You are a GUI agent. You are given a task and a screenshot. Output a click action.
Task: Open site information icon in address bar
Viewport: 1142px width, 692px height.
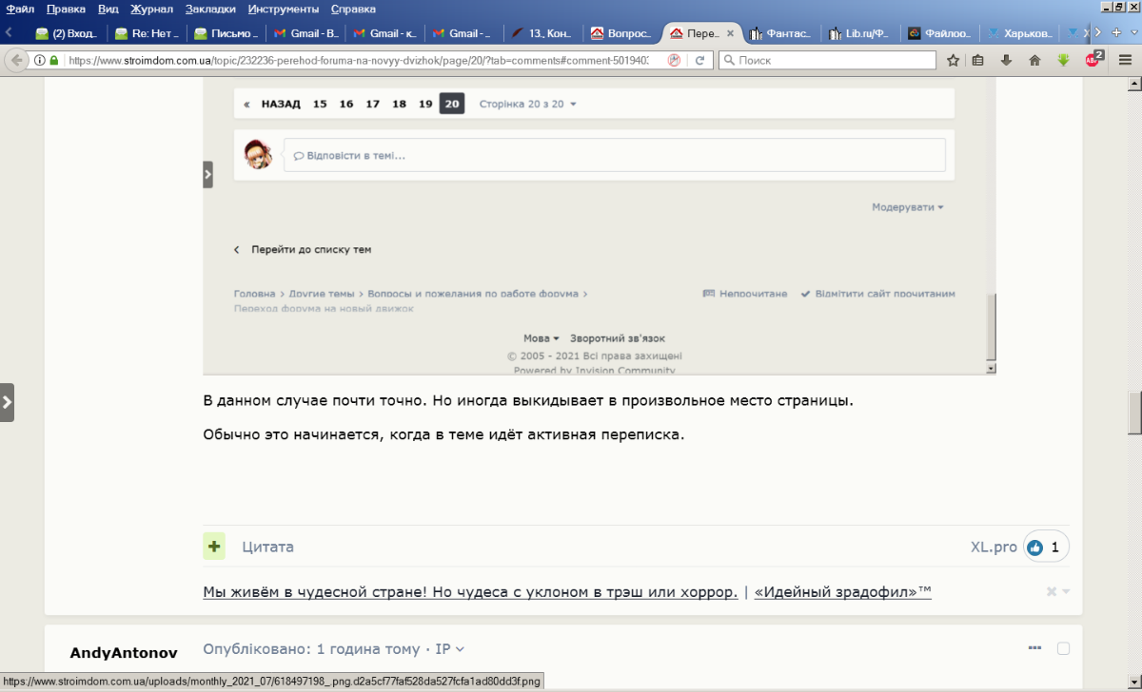(39, 60)
